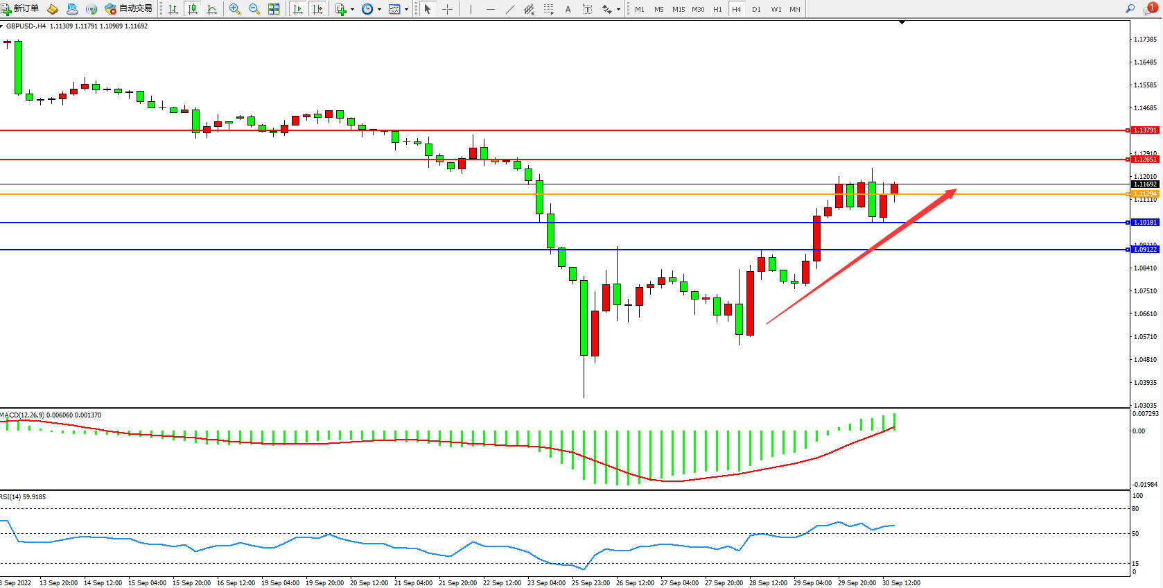Select the trendline drawing tool
The height and width of the screenshot is (588, 1163).
pyautogui.click(x=510, y=9)
